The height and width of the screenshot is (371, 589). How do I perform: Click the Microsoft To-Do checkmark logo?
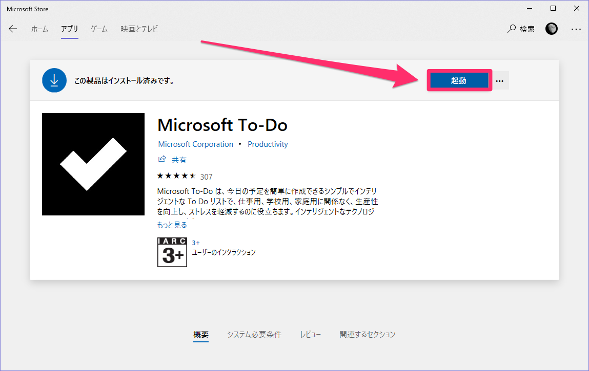[93, 164]
